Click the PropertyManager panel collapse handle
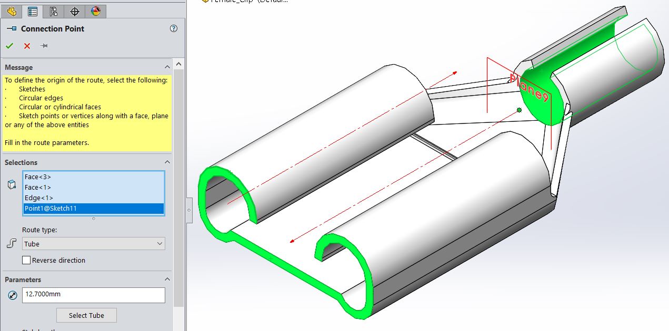The height and width of the screenshot is (331, 669). click(x=189, y=210)
